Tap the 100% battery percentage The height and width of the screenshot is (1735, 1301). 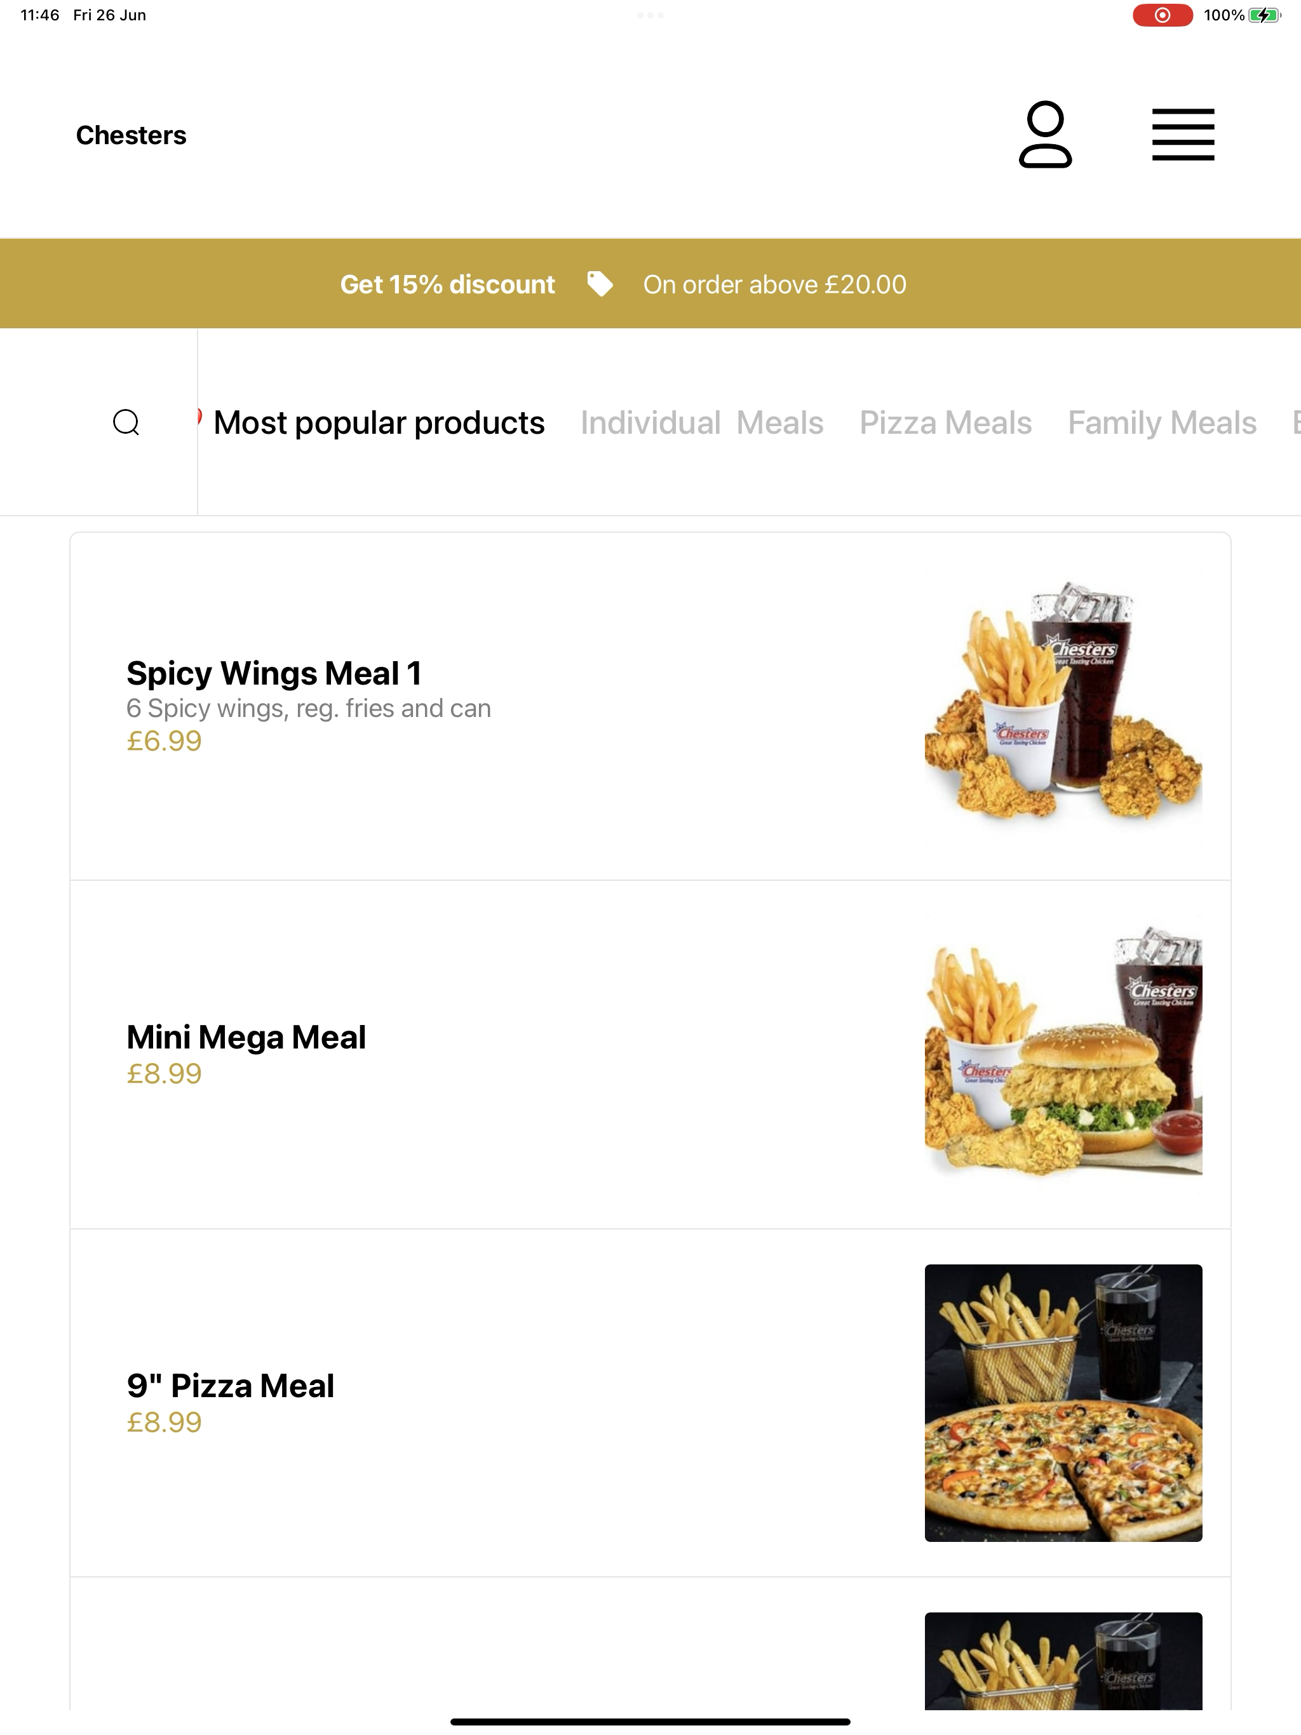[x=1224, y=15]
